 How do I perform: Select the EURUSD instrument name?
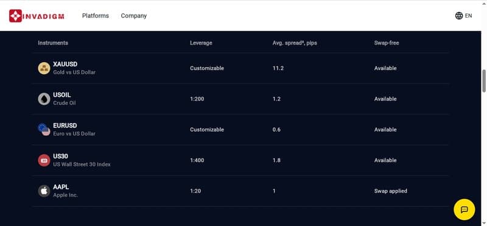pos(65,125)
